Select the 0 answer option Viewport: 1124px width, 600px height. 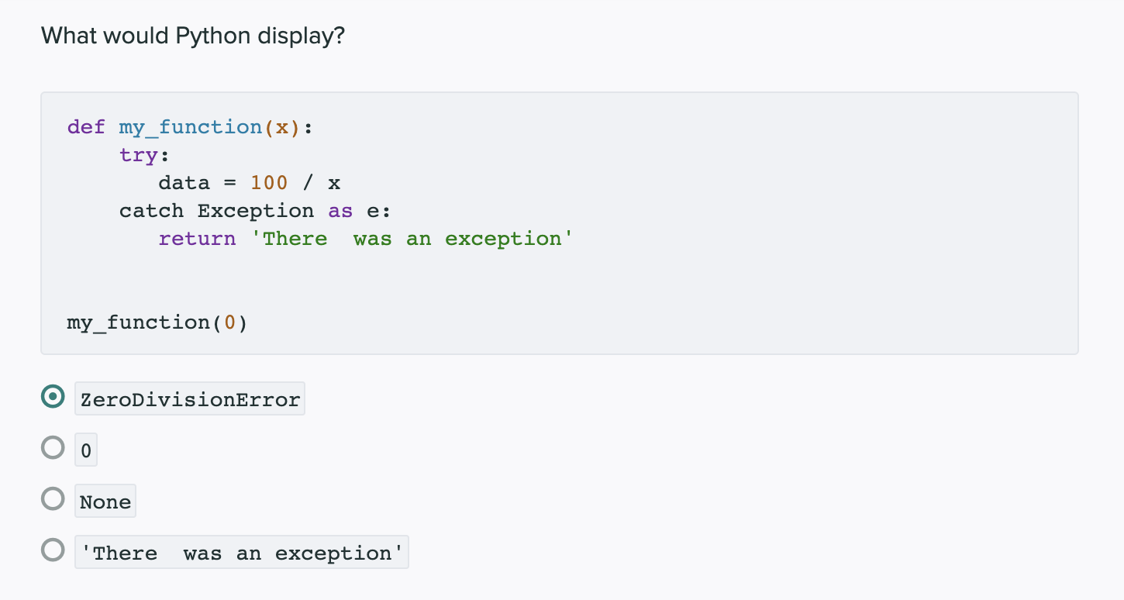(x=53, y=448)
